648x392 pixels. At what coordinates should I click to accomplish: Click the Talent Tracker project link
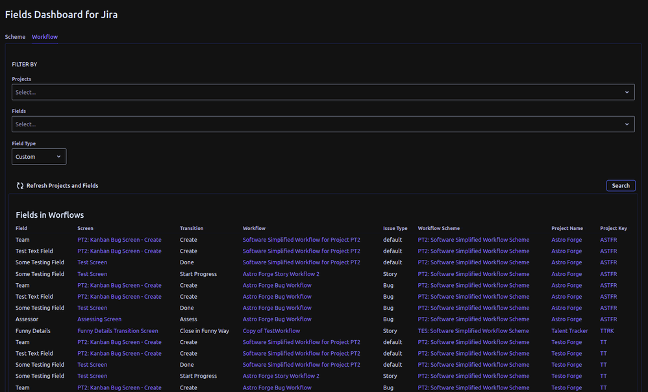569,330
